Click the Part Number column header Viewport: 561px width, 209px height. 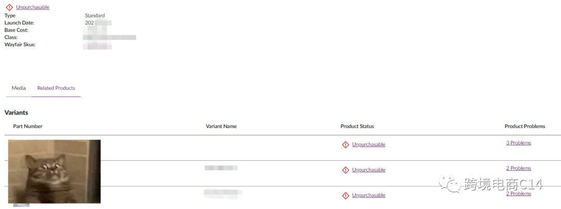point(28,127)
